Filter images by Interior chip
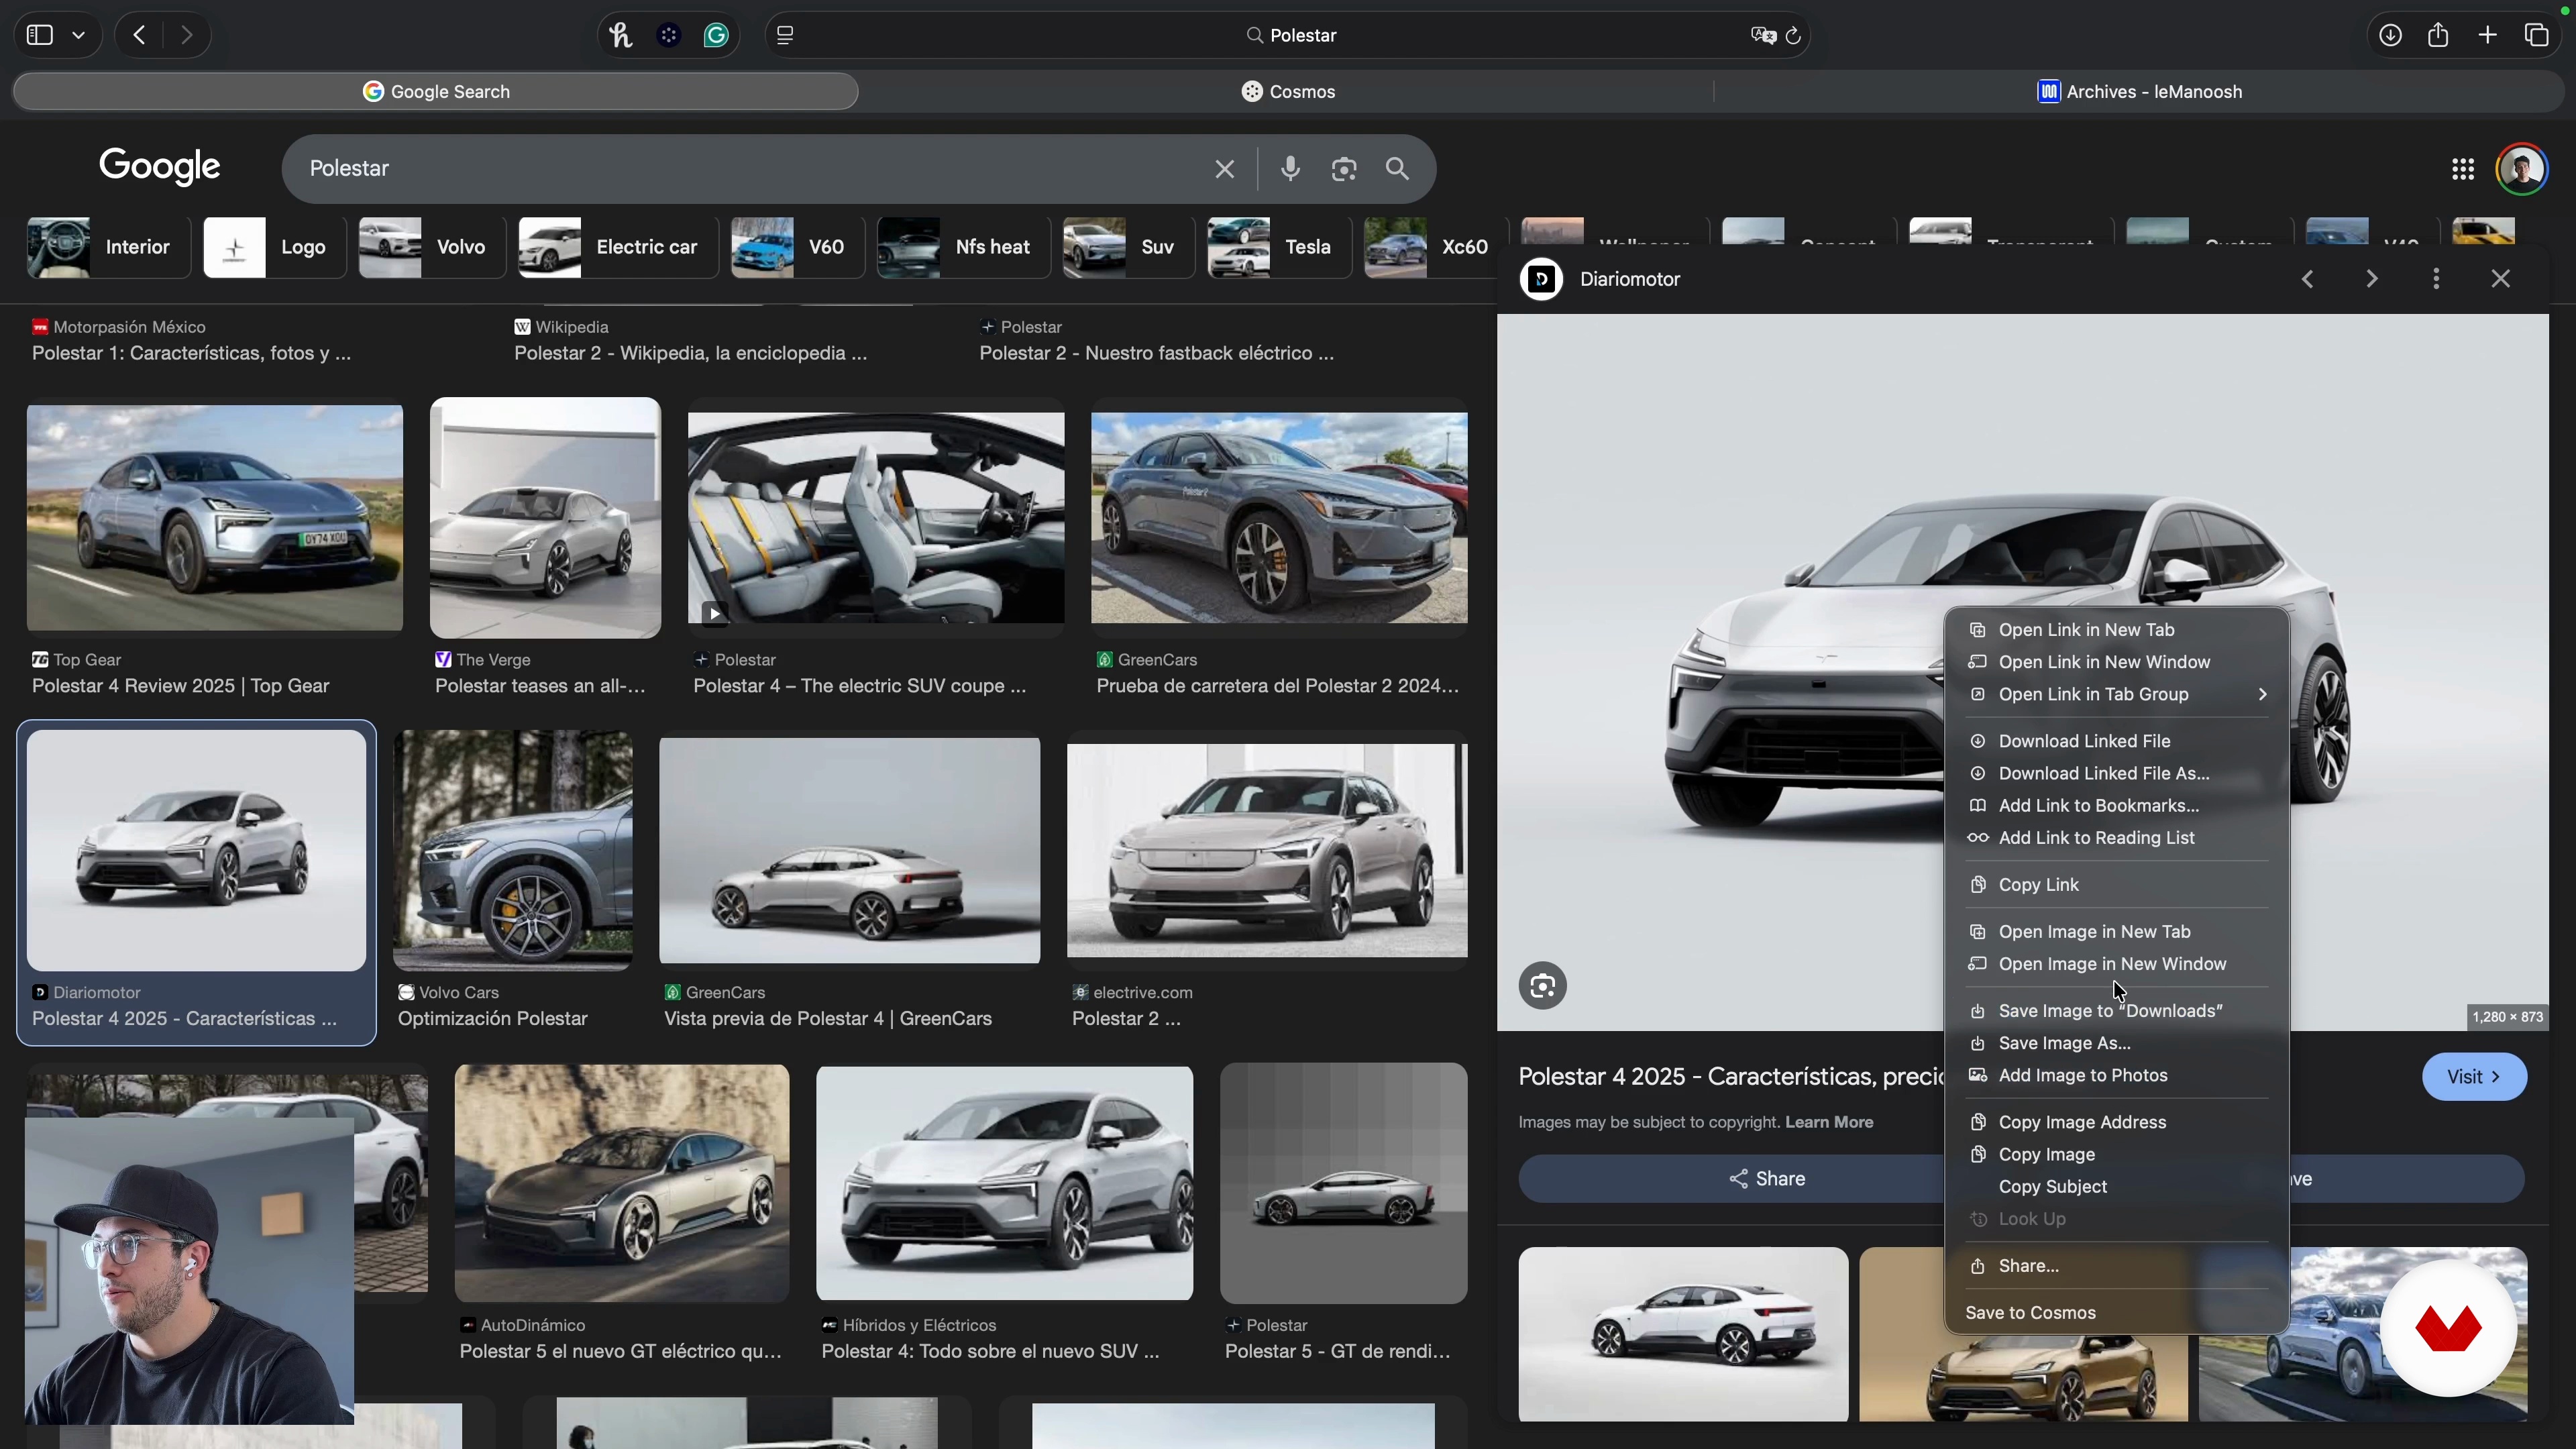Viewport: 2576px width, 1449px height. pos(108,247)
